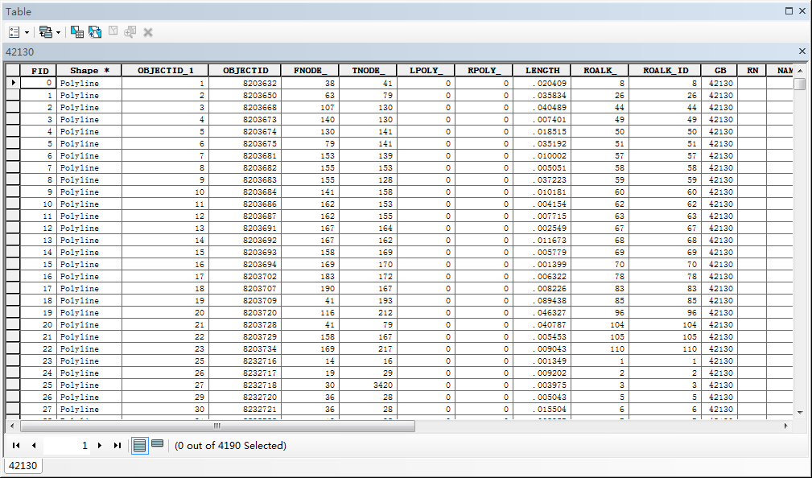
Task: Click Select By Attributes icon
Action: pos(76,32)
